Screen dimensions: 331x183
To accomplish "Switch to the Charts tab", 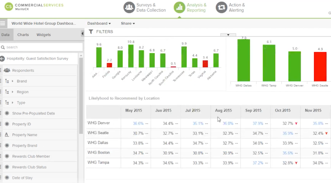I will [x=23, y=35].
